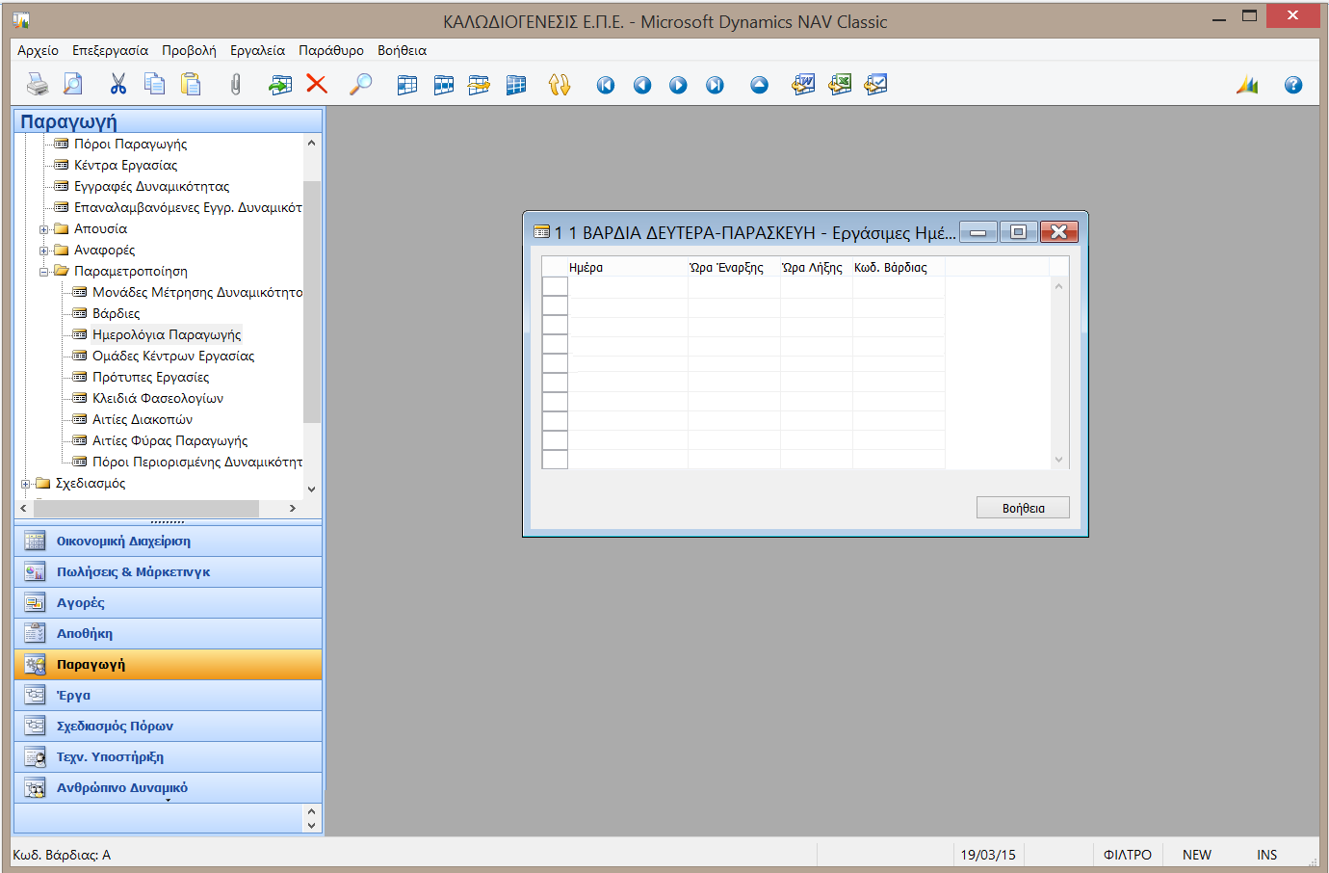Open Οικονομική Διαχείριση module
Viewport: 1329px width, 873px height.
pyautogui.click(x=169, y=542)
